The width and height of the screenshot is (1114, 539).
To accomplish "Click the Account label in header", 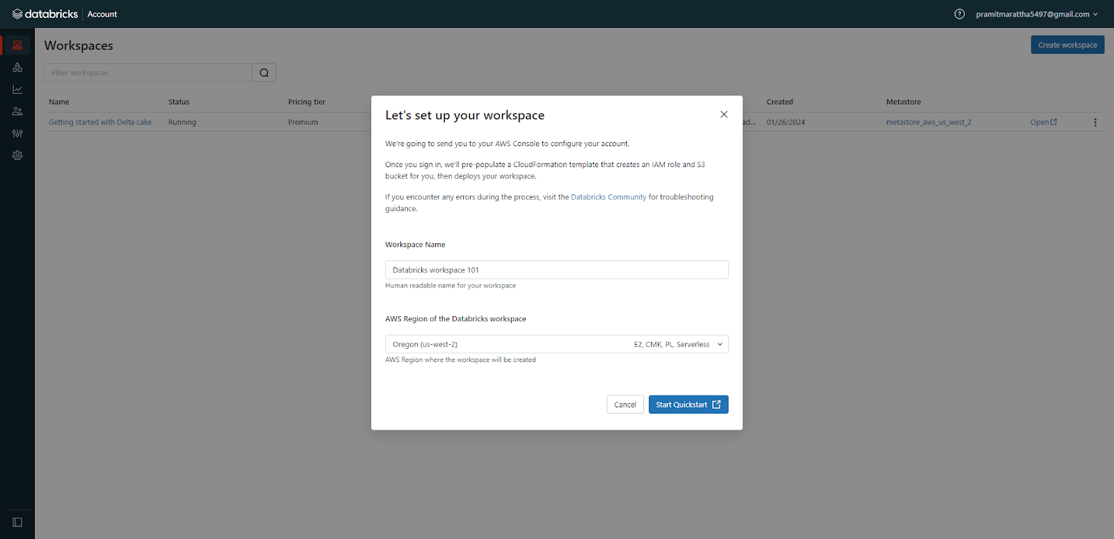I will pyautogui.click(x=102, y=14).
